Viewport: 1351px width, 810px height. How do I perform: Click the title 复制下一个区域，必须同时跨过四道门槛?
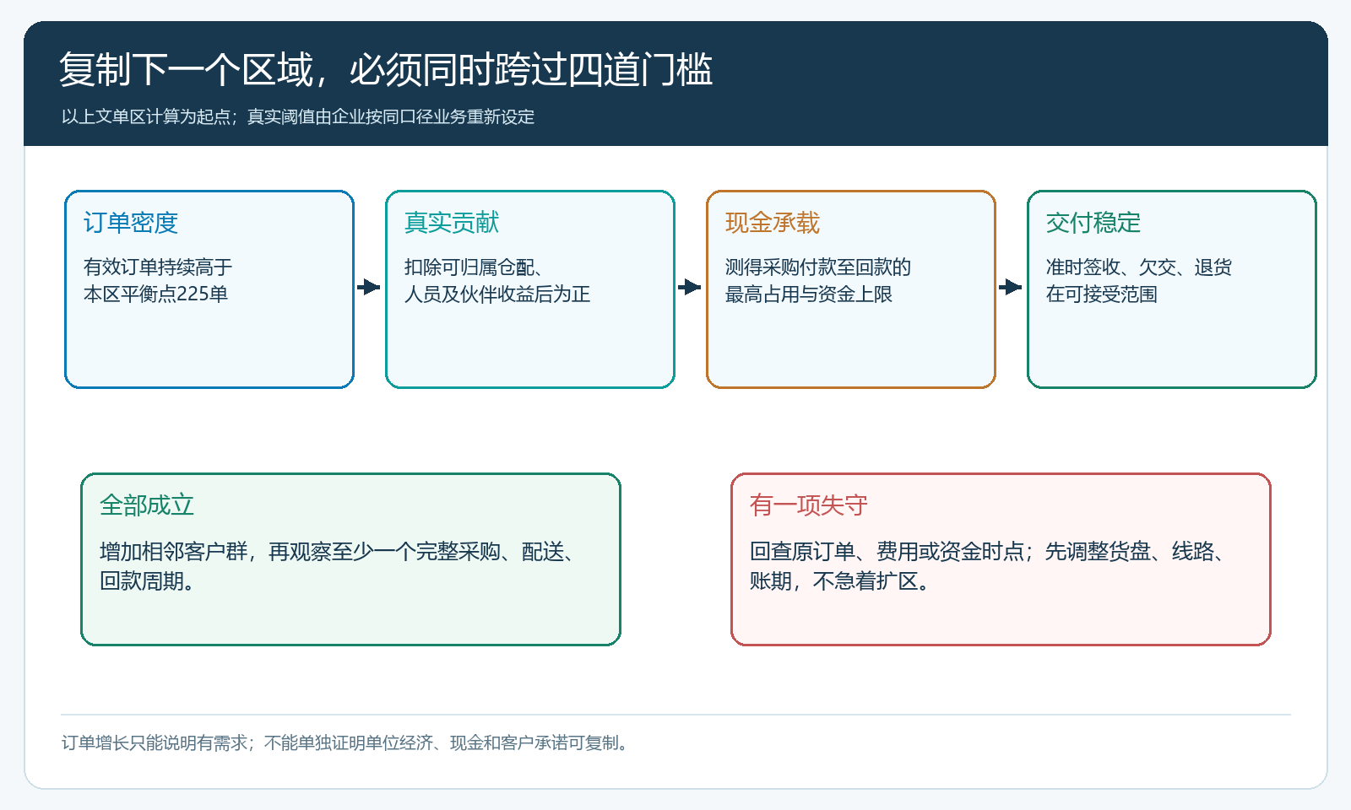[x=386, y=69]
